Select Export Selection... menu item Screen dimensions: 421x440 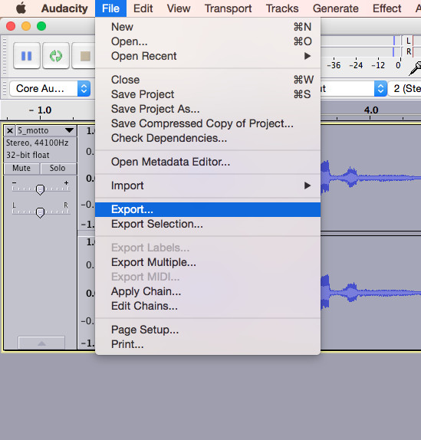208,224
